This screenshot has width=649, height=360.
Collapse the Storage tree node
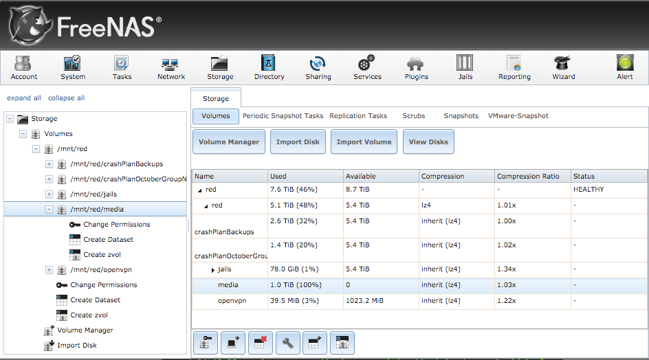click(x=10, y=118)
